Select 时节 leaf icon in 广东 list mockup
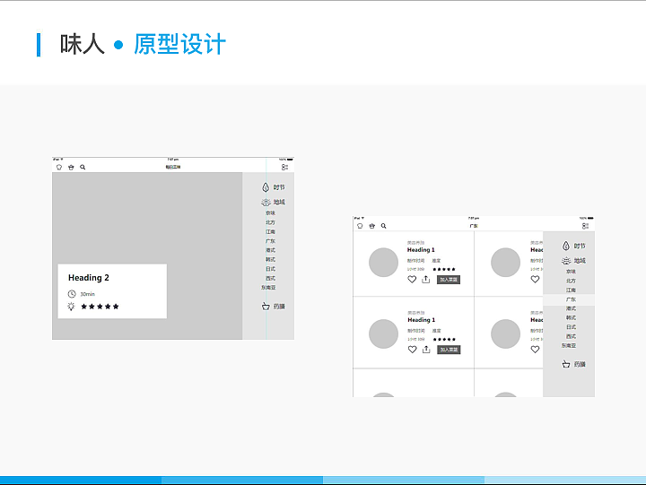This screenshot has width=646, height=485. 566,246
